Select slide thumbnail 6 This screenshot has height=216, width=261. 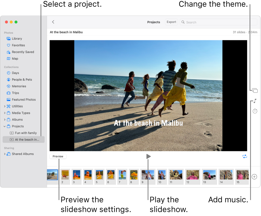pos(111,177)
